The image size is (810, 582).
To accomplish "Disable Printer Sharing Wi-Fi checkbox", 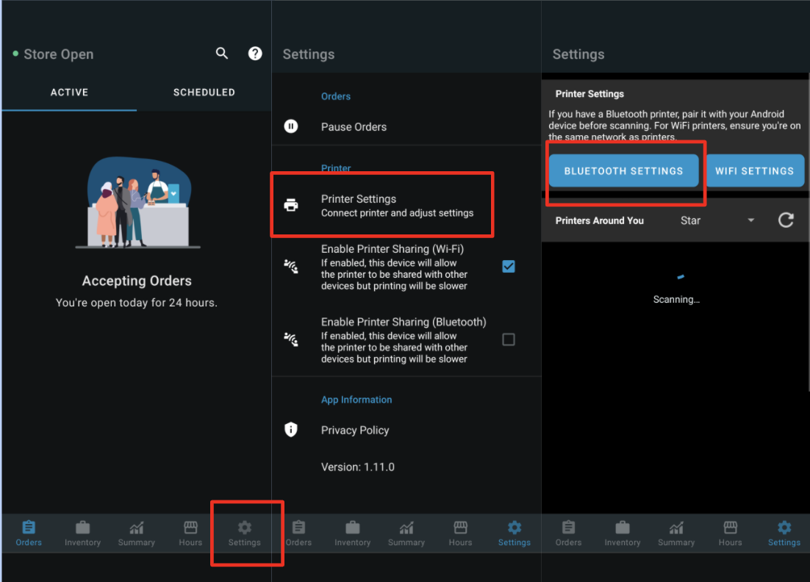I will pyautogui.click(x=509, y=266).
